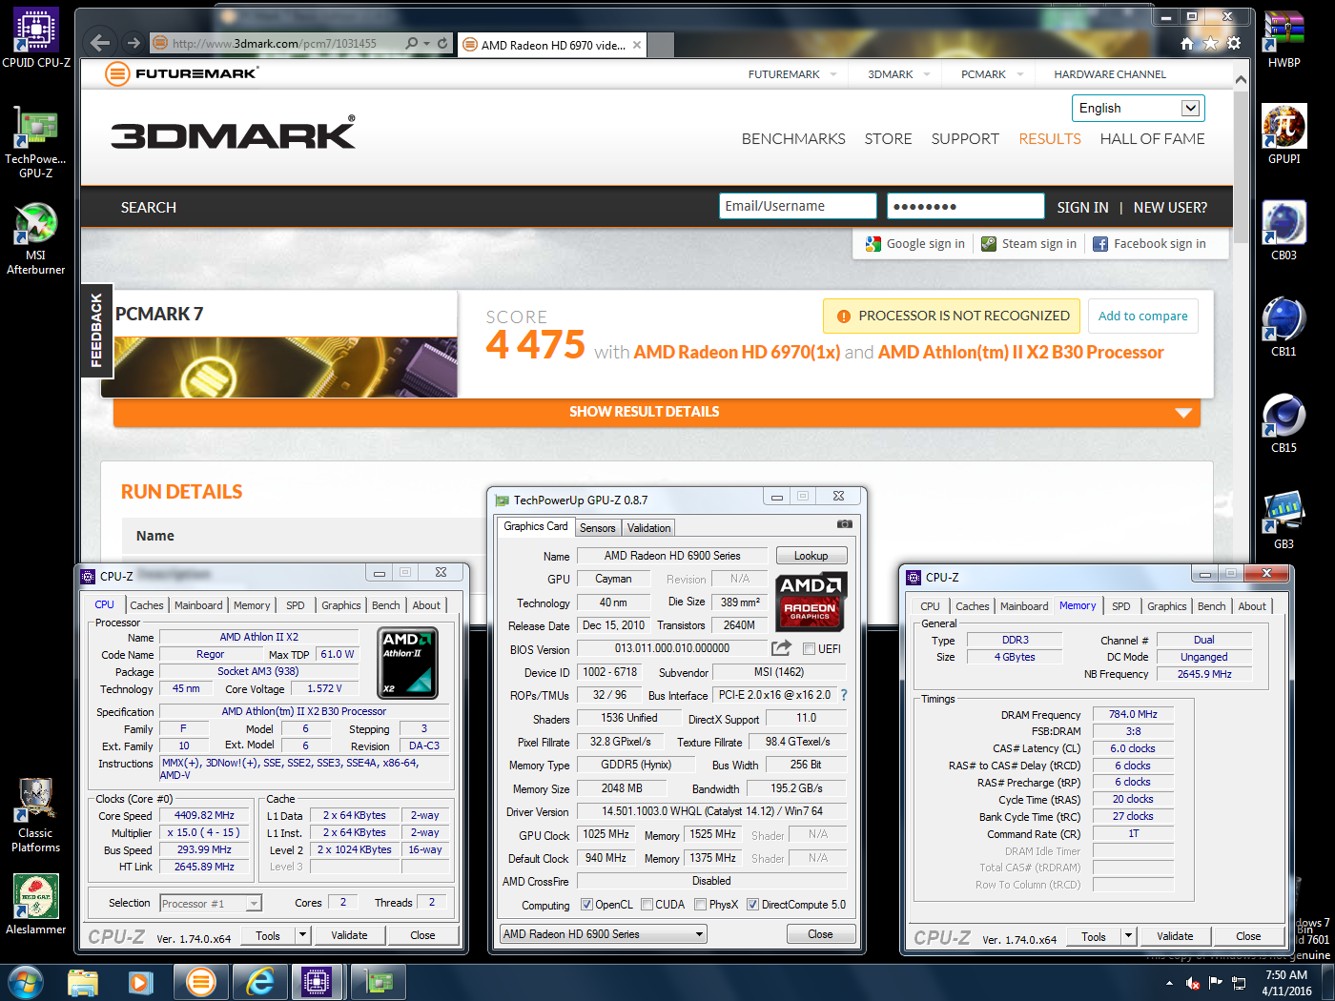
Task: Open TechPowerUp GPU-Z desktop shortcut
Action: [x=35, y=143]
